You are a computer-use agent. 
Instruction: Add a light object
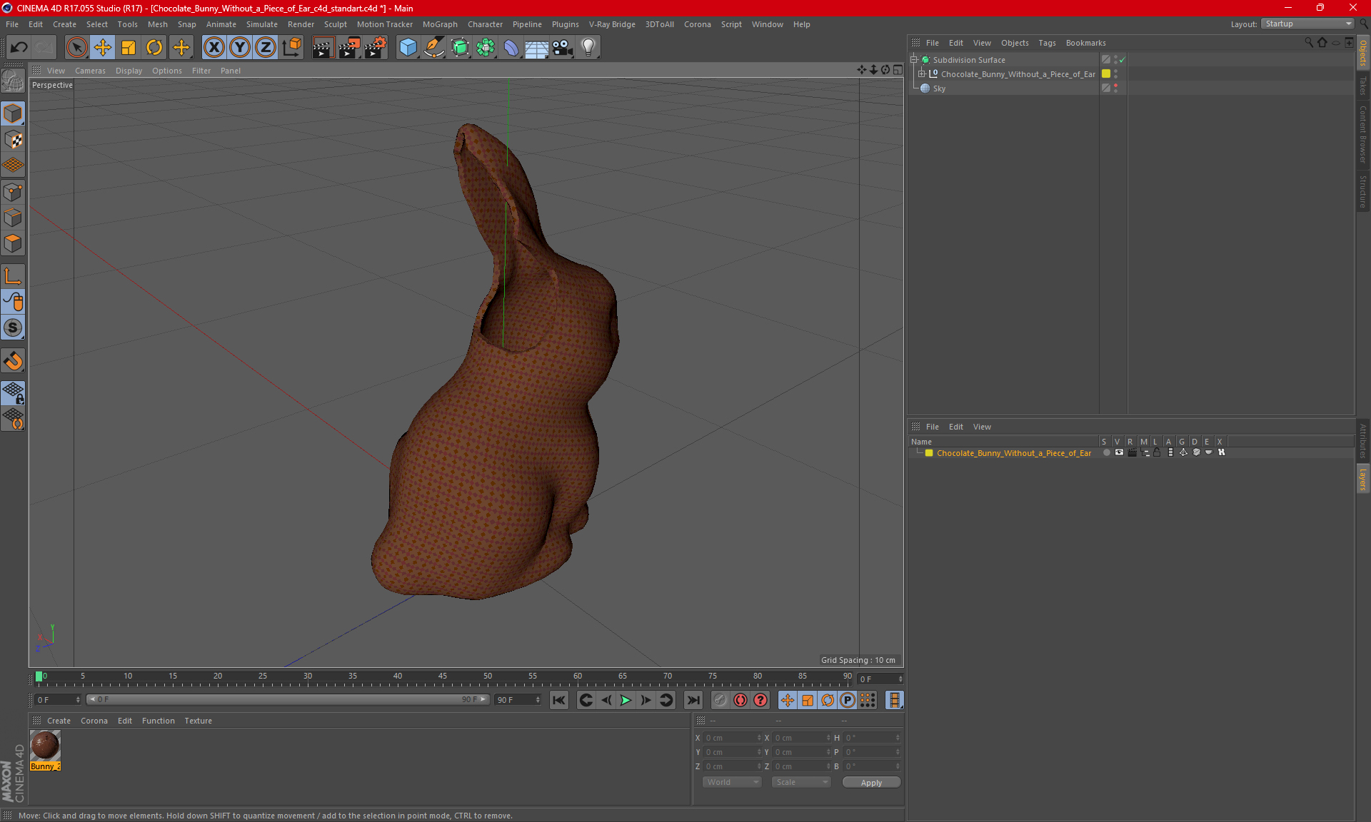coord(588,48)
